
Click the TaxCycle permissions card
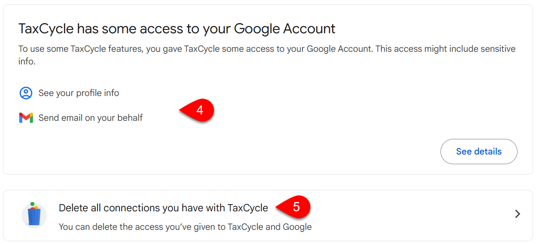[268, 88]
